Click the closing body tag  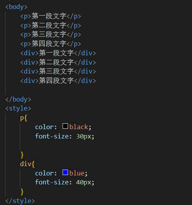pos(18,99)
